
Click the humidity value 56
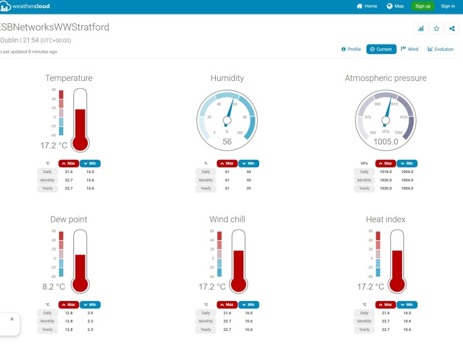tap(227, 142)
